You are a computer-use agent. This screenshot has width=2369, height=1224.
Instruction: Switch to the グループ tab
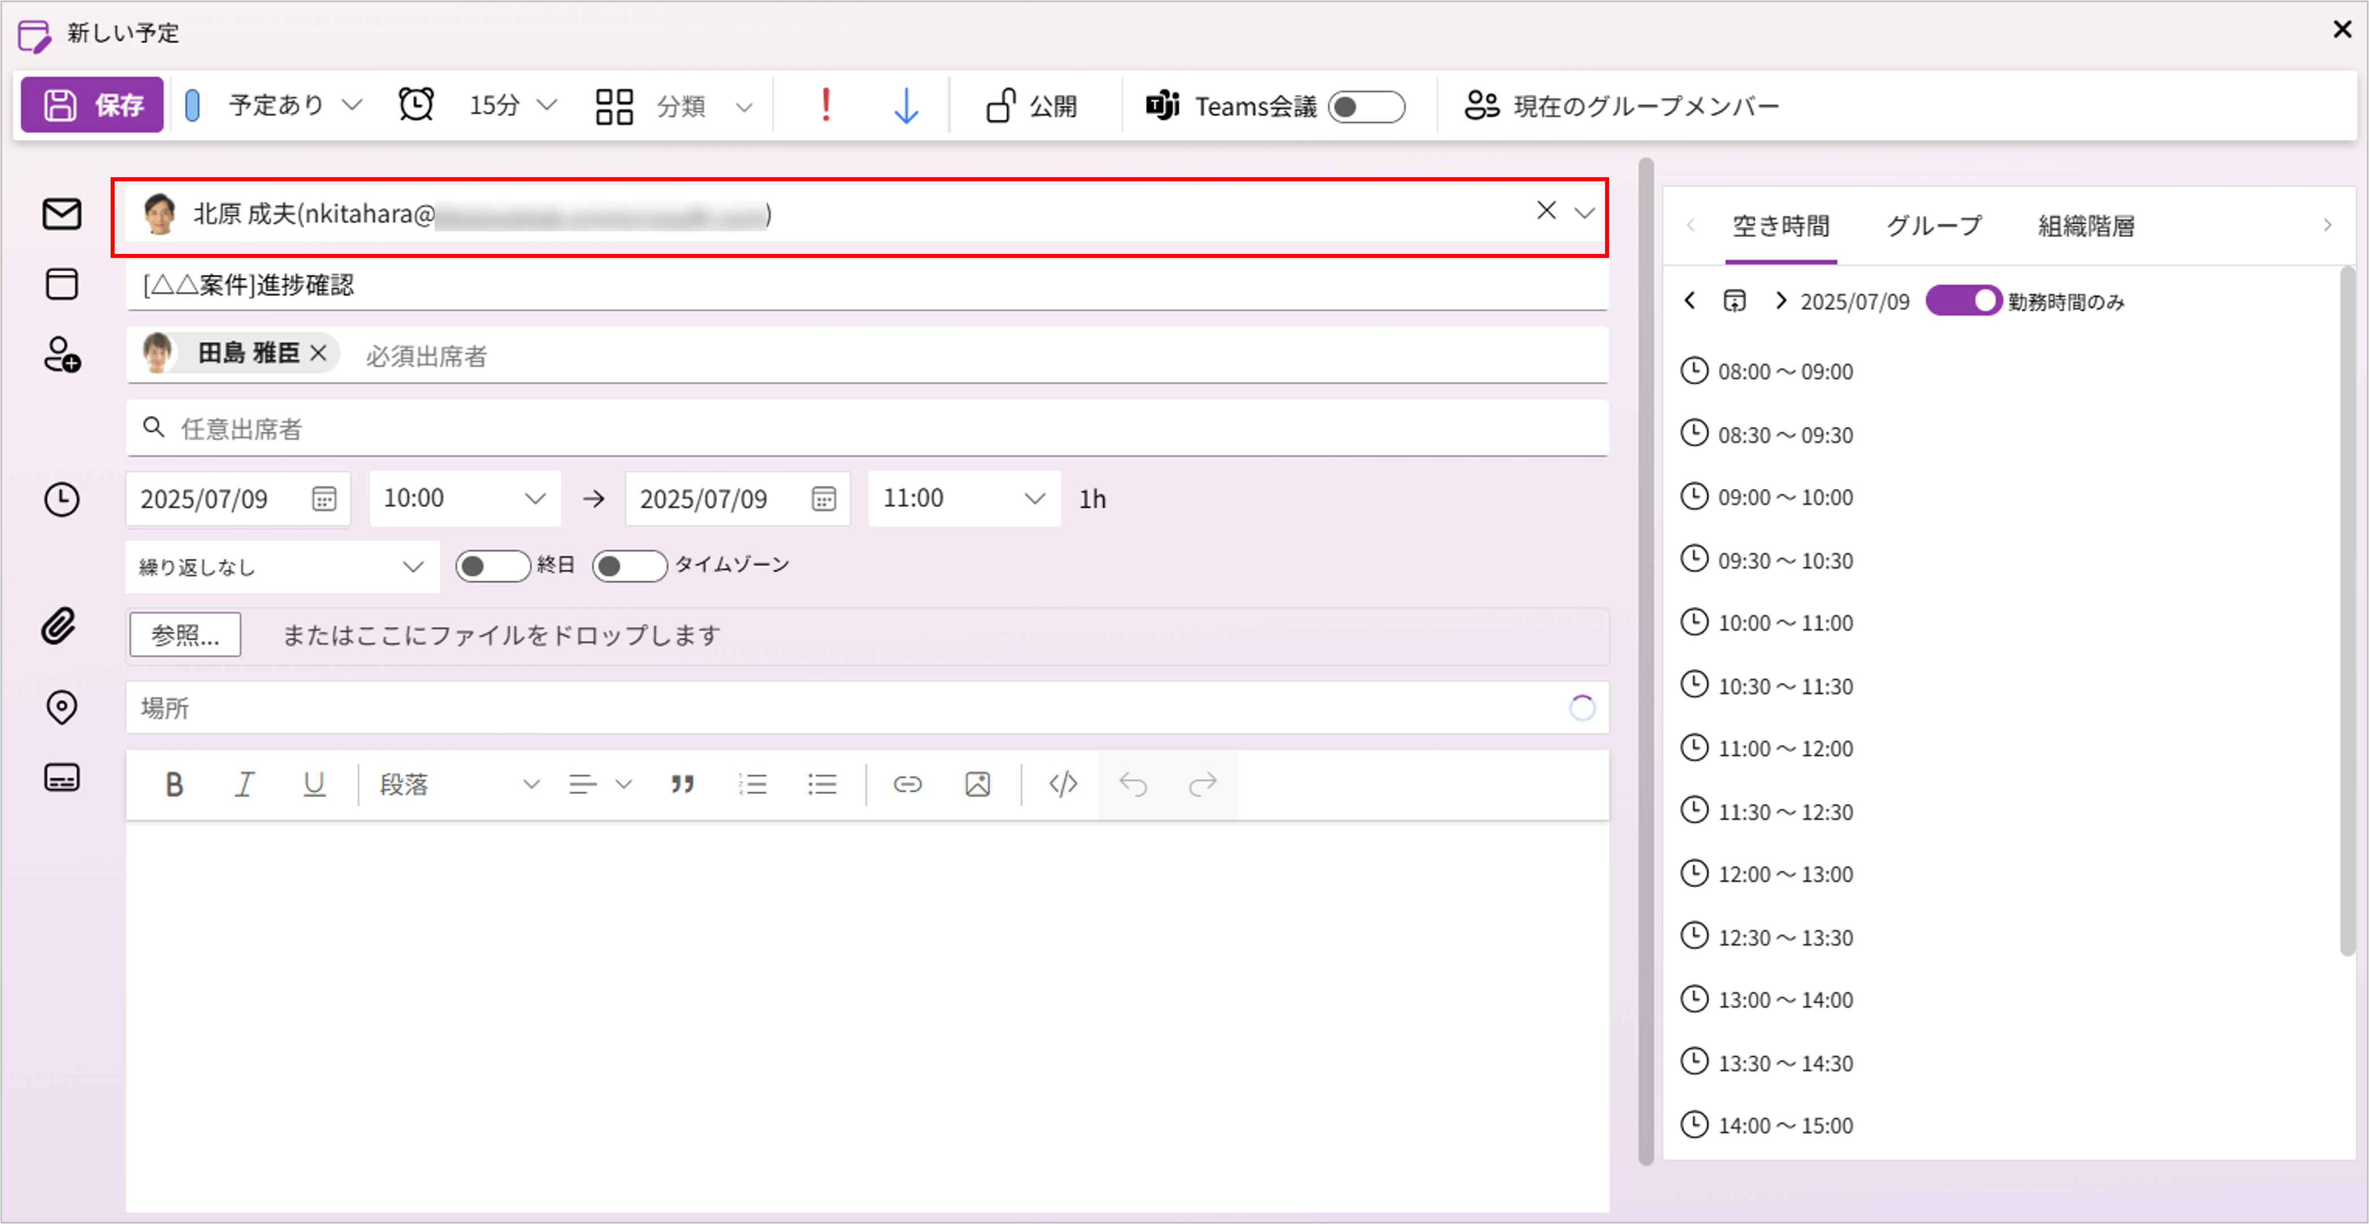point(1933,226)
